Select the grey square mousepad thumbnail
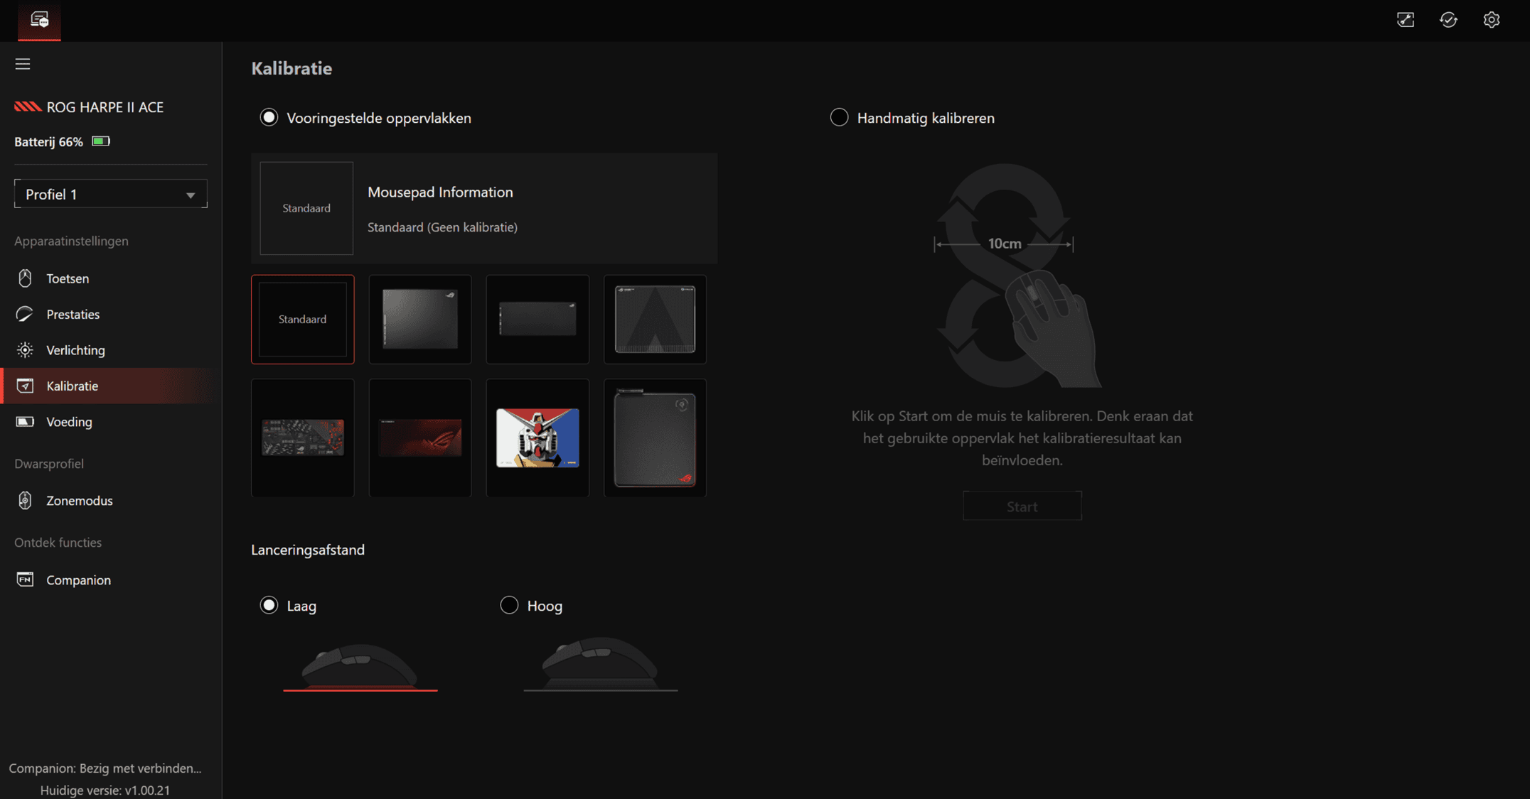 420,320
